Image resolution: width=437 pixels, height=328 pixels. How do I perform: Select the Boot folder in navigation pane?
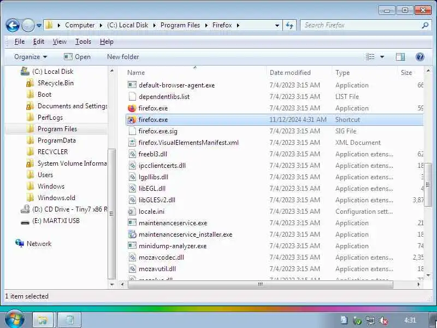44,94
